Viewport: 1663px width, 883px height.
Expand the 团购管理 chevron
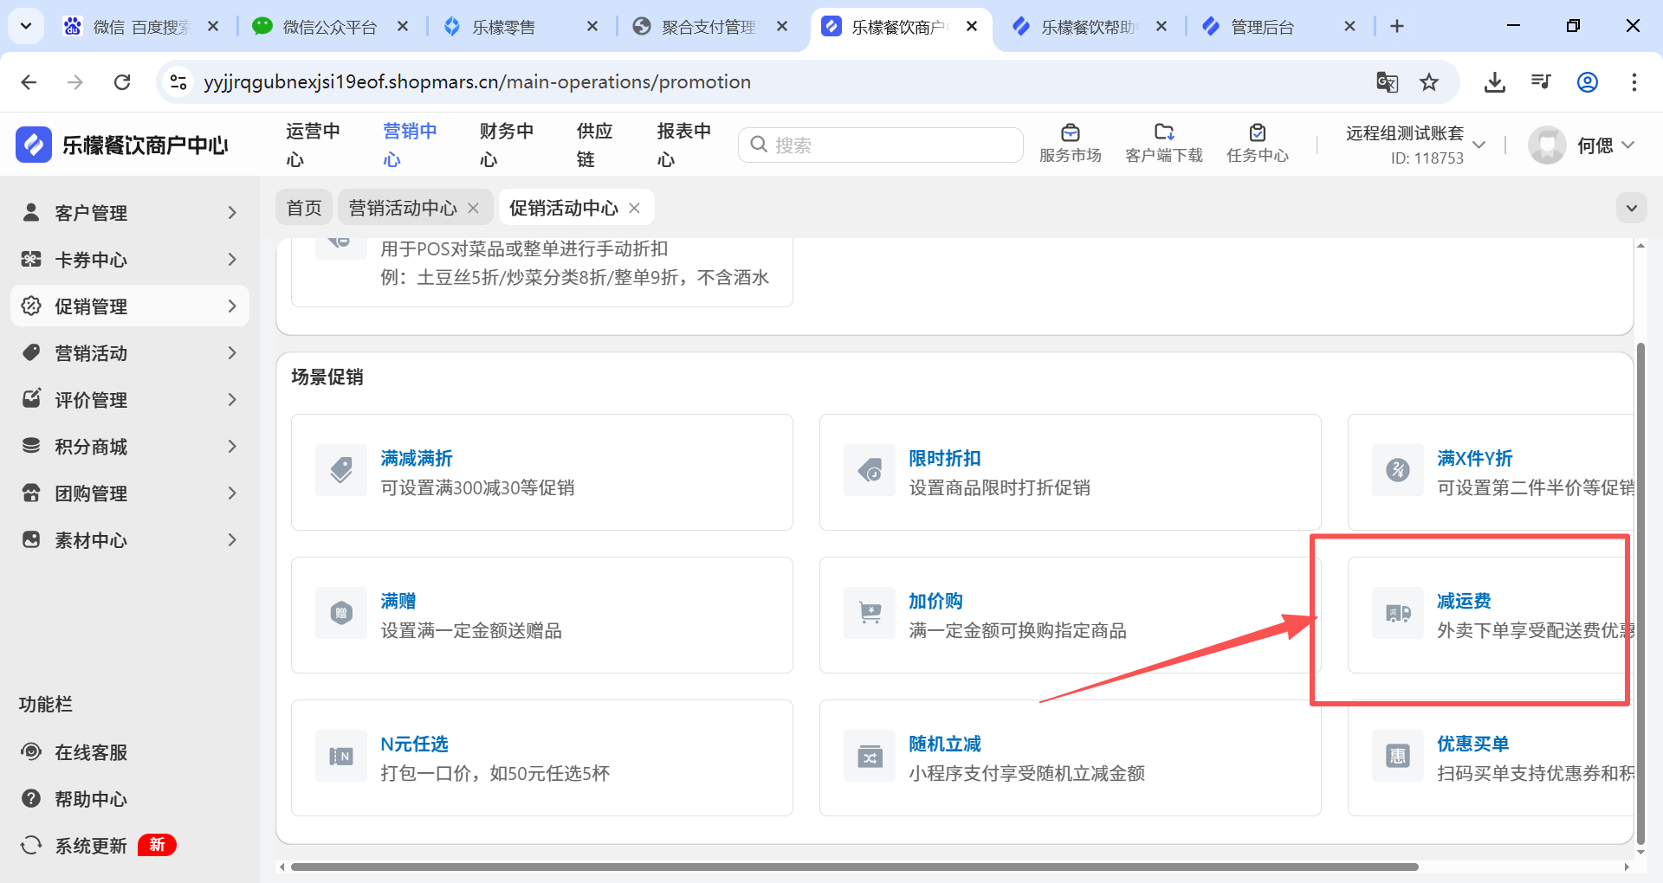pos(231,493)
